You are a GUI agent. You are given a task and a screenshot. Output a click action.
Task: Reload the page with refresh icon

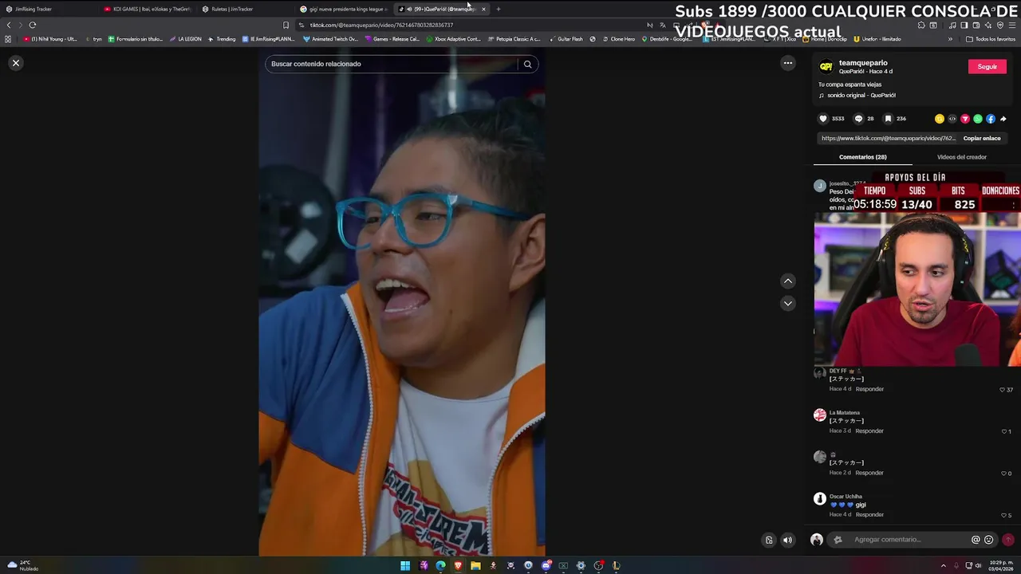point(33,25)
